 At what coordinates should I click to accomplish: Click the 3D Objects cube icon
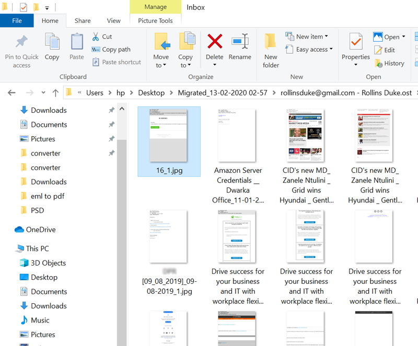(x=24, y=263)
